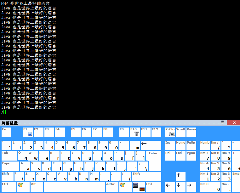Toggle the right Shift key
Image resolution: width=240 pixels, height=193 pixels.
click(147, 176)
